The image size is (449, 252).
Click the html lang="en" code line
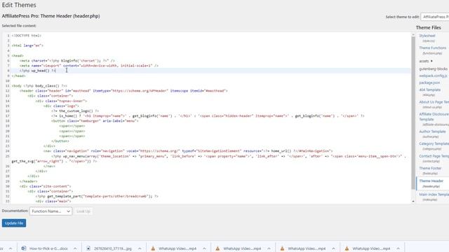tap(27, 45)
